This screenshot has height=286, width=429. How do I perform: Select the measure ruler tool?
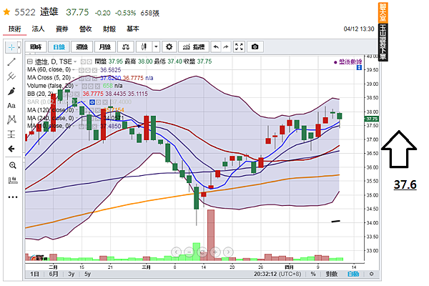12,180
